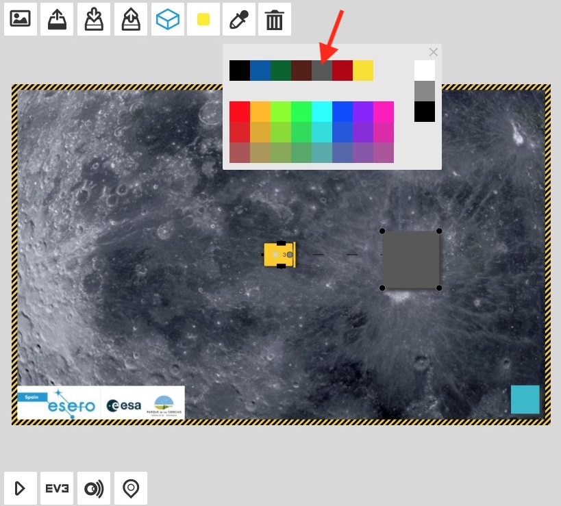Screen dimensions: 561x506
Task: Open the sensor values view icon
Action: [x=94, y=488]
